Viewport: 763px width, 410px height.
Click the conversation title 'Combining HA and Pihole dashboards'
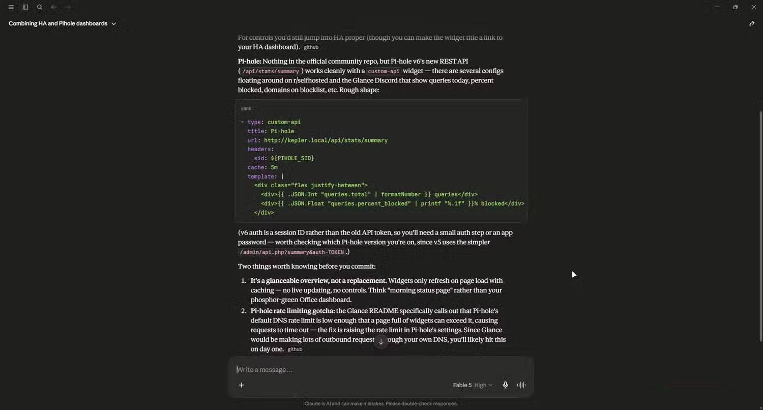(58, 23)
